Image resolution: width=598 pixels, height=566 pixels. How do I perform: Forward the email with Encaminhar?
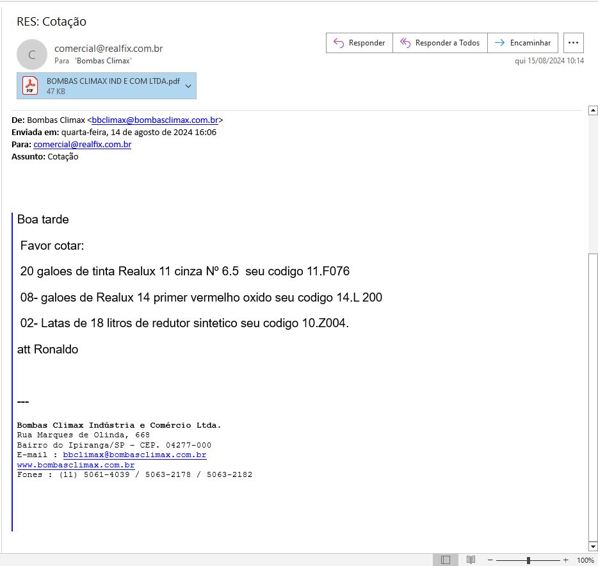pos(523,43)
